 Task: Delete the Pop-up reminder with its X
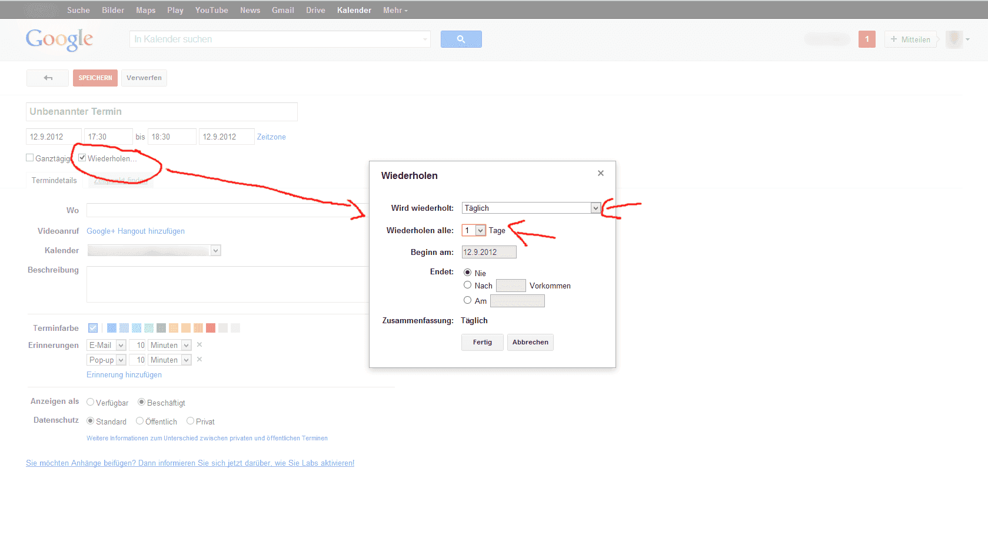[199, 360]
